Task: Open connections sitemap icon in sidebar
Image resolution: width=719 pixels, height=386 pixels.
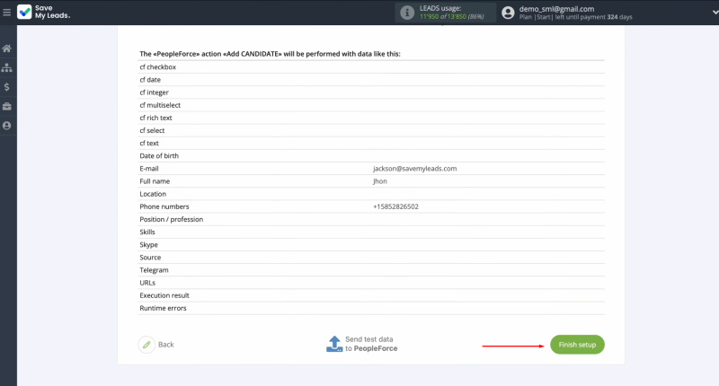Action: coord(6,67)
